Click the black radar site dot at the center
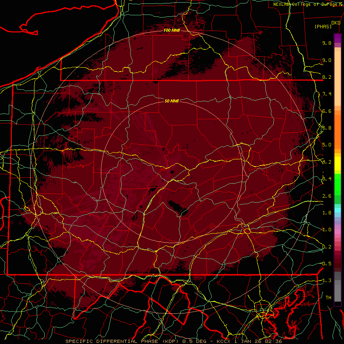 coord(172,172)
